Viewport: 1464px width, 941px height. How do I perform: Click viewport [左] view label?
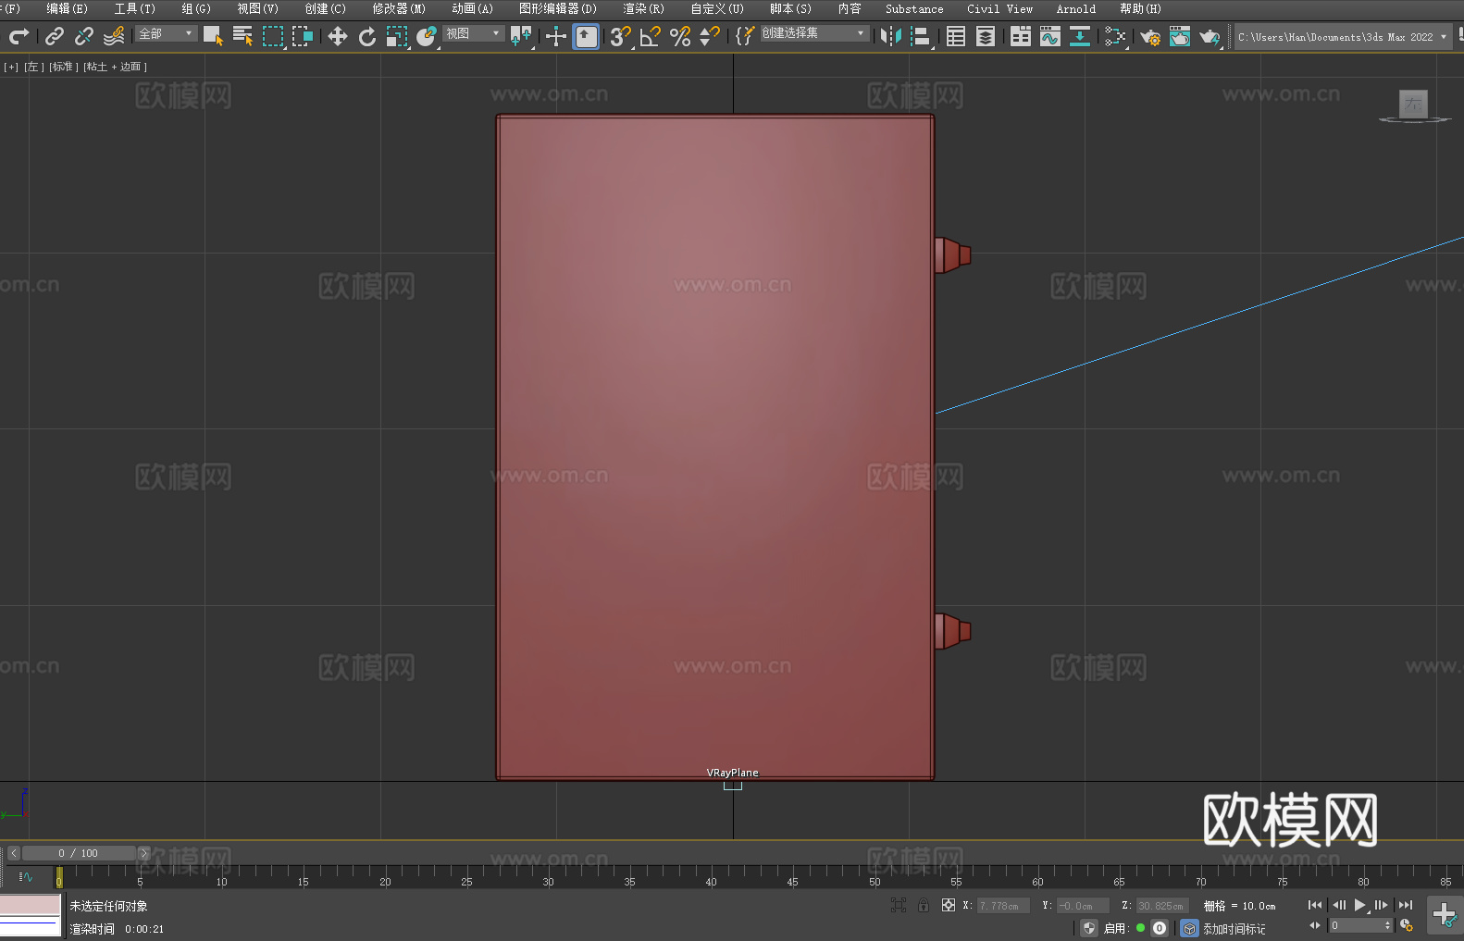pos(33,67)
